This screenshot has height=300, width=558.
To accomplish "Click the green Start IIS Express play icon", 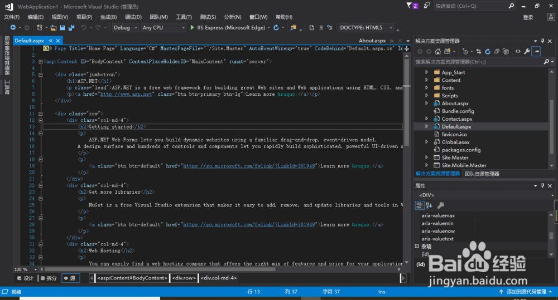I will (x=192, y=27).
